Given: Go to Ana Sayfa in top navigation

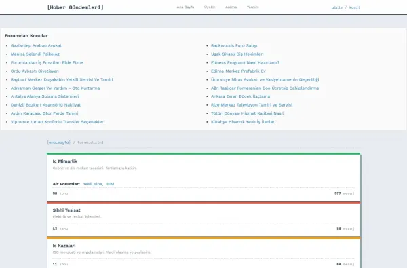Looking at the screenshot, I should [x=185, y=7].
